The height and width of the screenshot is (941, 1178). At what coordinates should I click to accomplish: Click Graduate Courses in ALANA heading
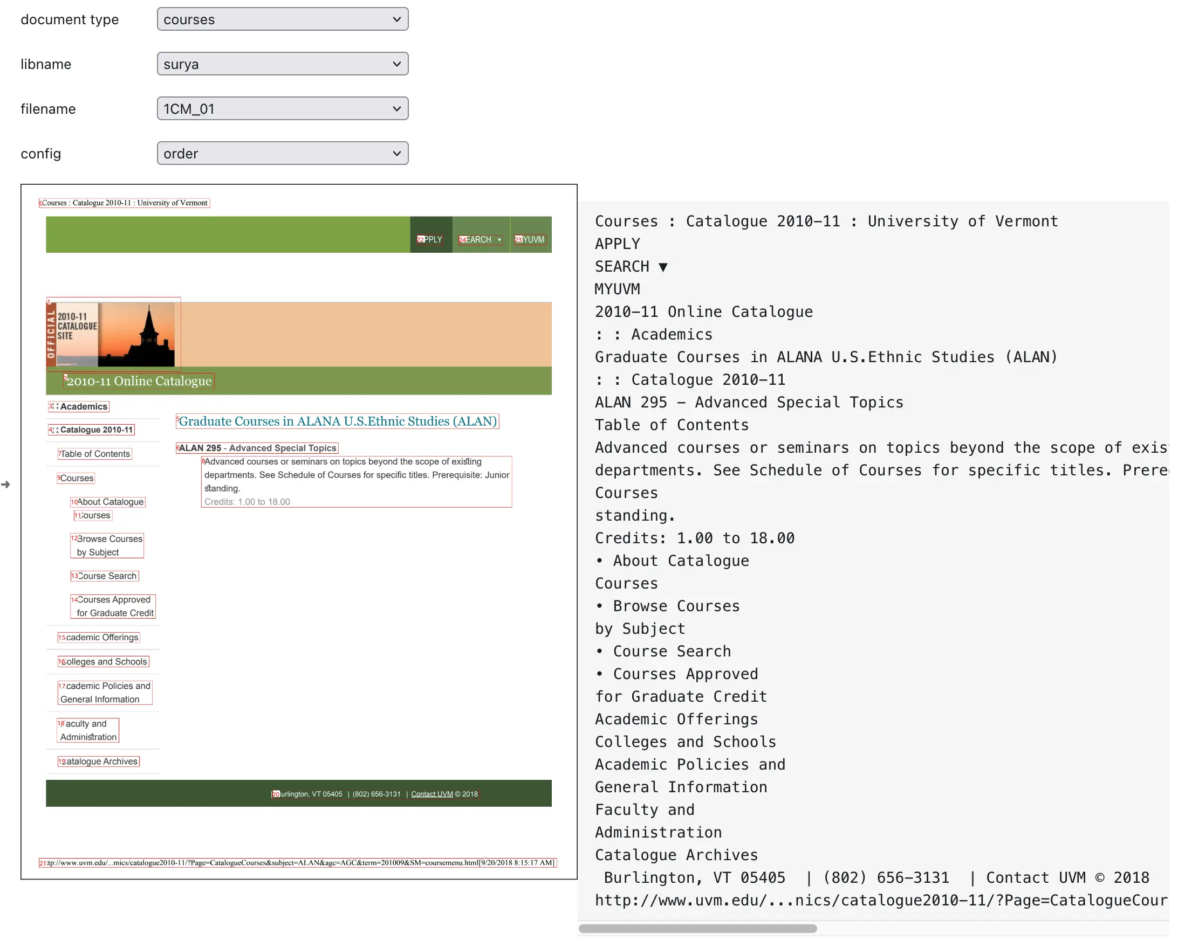(338, 421)
